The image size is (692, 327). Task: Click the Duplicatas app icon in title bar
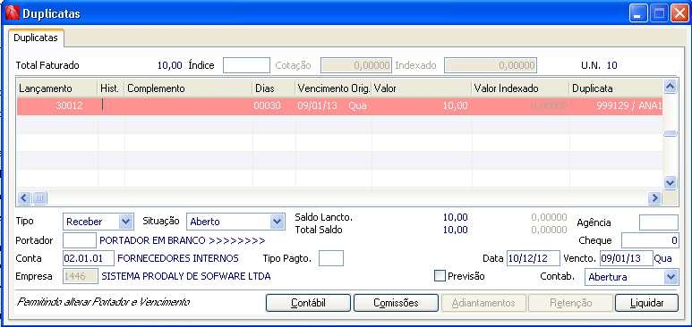coord(13,13)
